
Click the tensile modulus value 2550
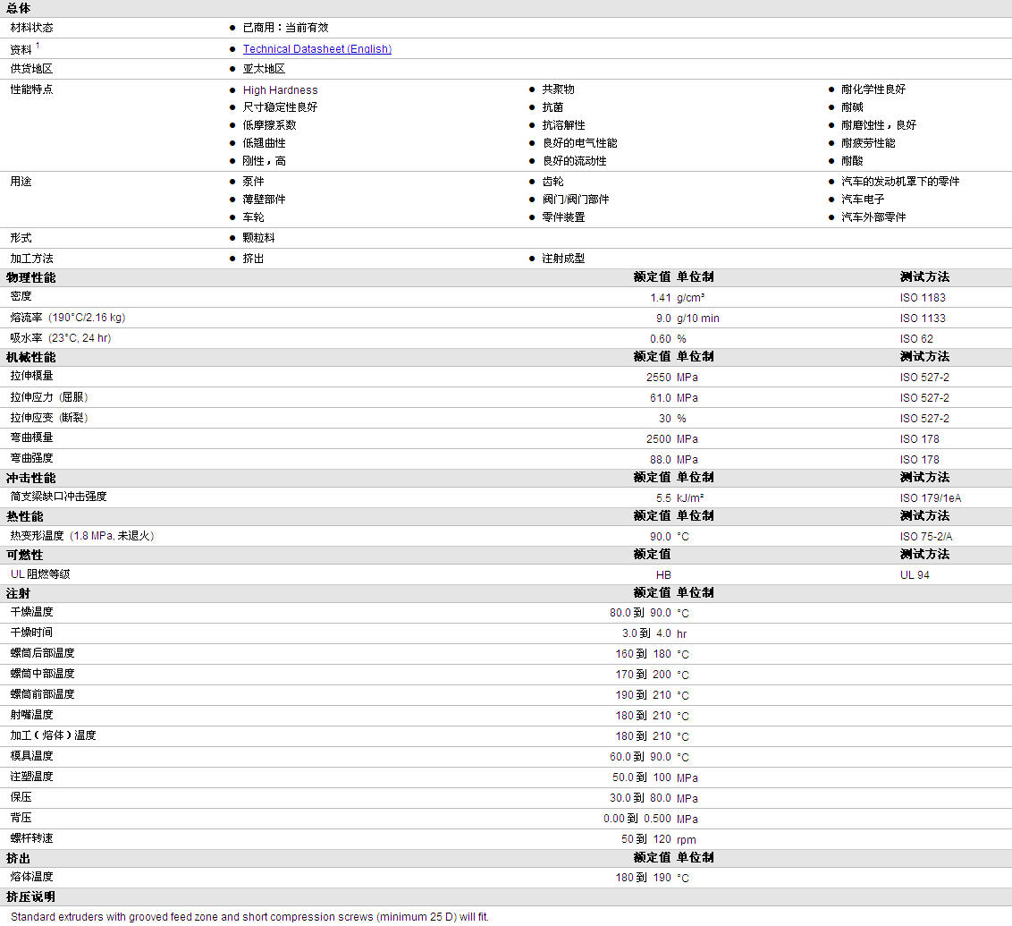658,378
